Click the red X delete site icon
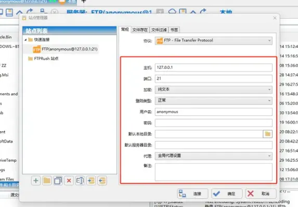The image size is (298, 207). click(x=69, y=180)
